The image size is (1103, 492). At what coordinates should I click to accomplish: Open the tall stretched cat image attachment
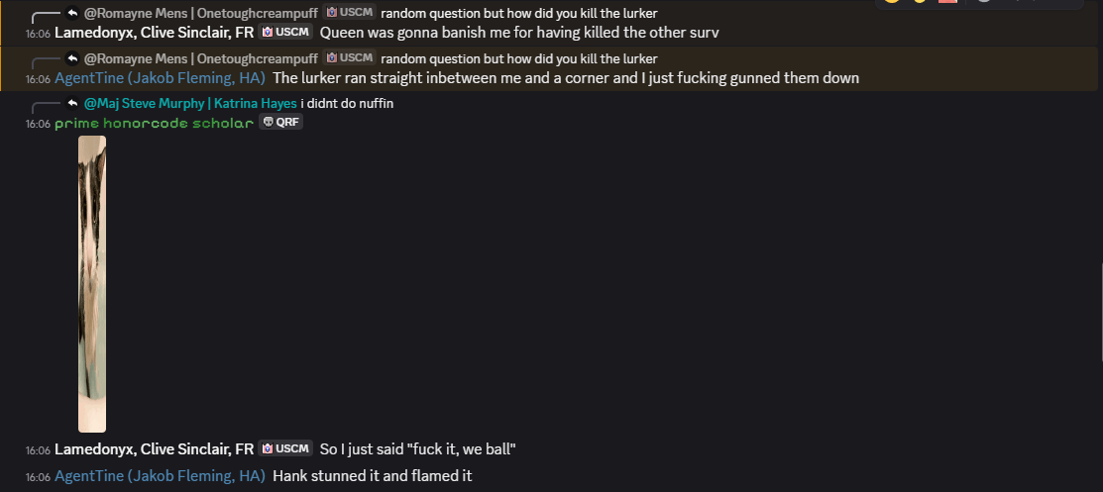pos(92,284)
